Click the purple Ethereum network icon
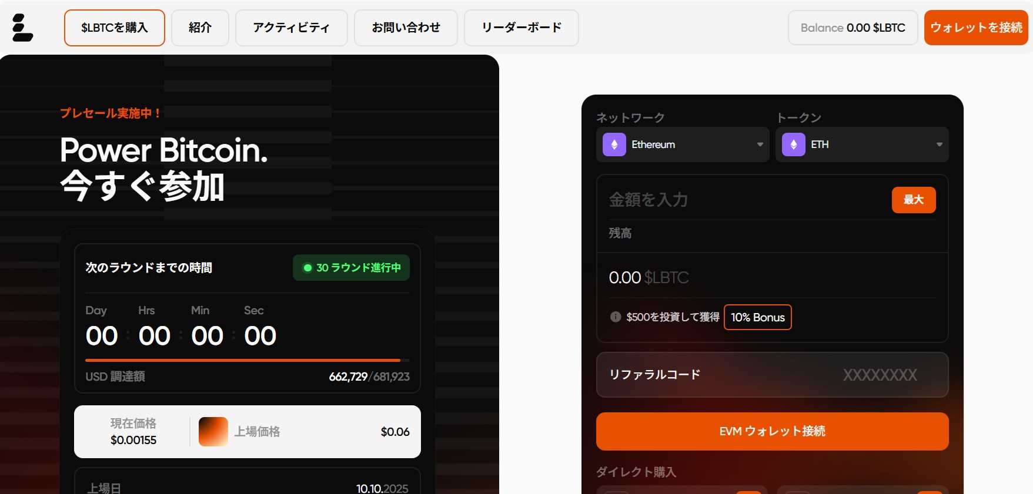1033x494 pixels. tap(614, 144)
